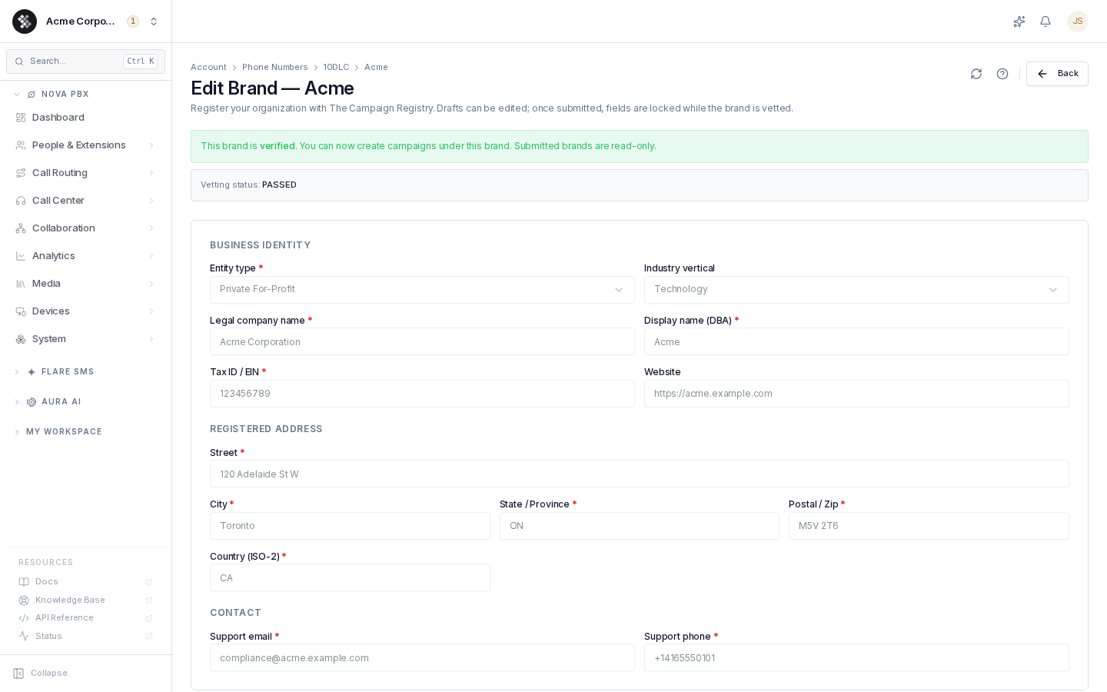Open the Entity type dropdown

pos(422,290)
